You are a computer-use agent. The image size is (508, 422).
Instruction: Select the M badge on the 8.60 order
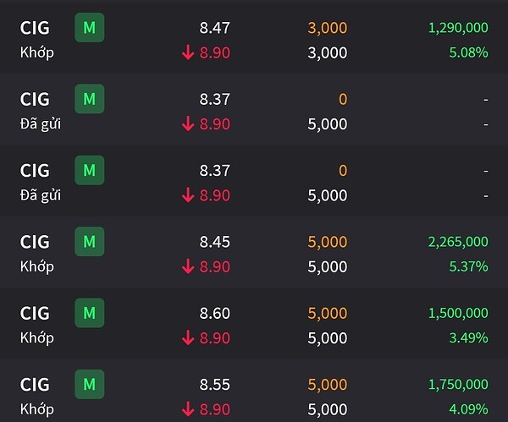(x=89, y=313)
